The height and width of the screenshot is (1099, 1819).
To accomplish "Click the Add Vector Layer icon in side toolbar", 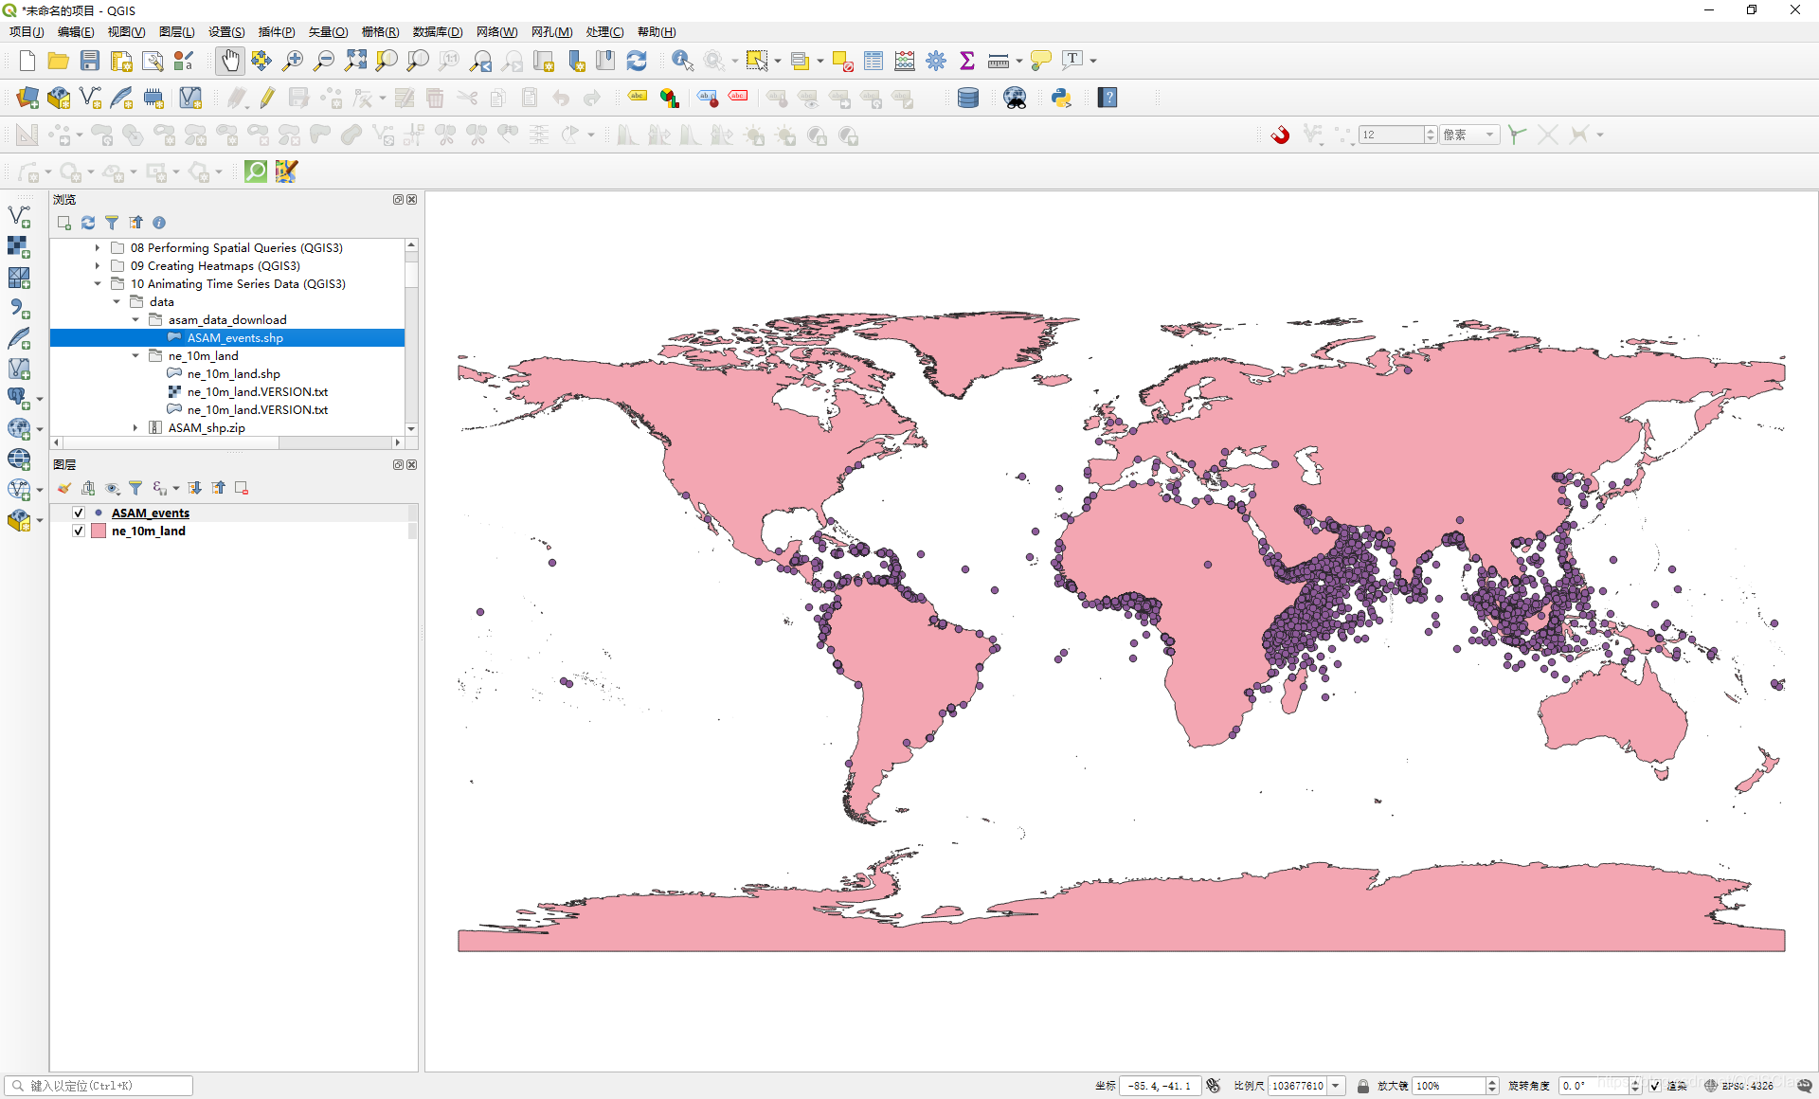I will pos(19,217).
